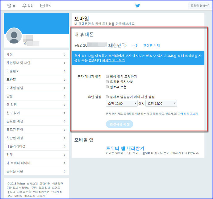The image size is (213, 199).
Task: Click the 휴대폰 삭제 link
Action: point(152,46)
